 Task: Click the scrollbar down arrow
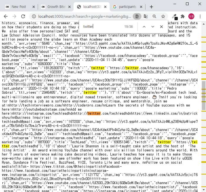click(x=204, y=190)
